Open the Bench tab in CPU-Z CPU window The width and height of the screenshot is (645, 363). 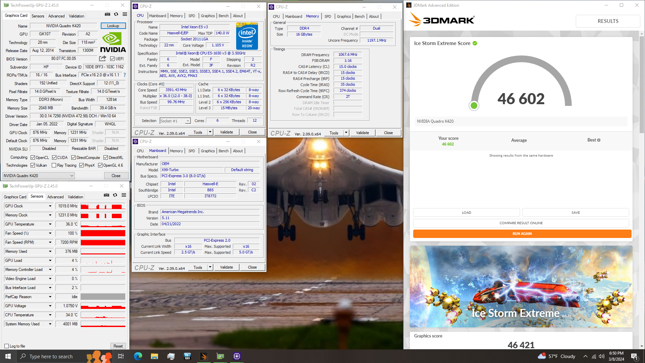pos(223,16)
